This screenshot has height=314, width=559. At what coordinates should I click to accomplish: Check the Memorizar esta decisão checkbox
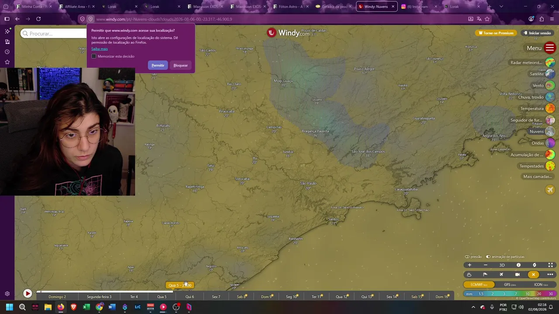pos(93,56)
